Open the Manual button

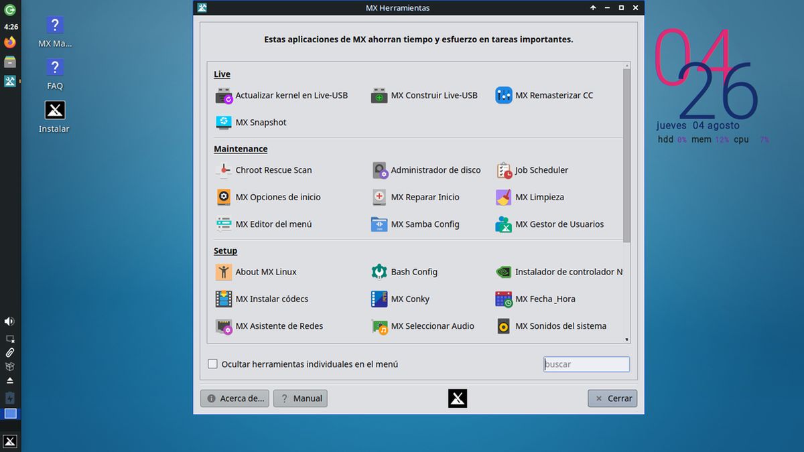(x=300, y=398)
